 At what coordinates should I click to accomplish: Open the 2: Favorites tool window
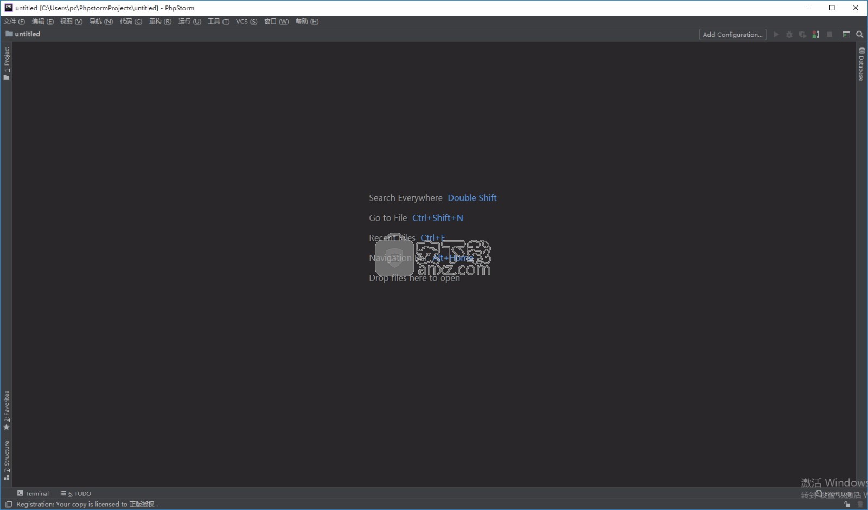7,410
